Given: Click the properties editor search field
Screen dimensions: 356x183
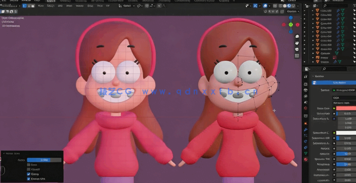Looking at the screenshot, I should point(334,69).
